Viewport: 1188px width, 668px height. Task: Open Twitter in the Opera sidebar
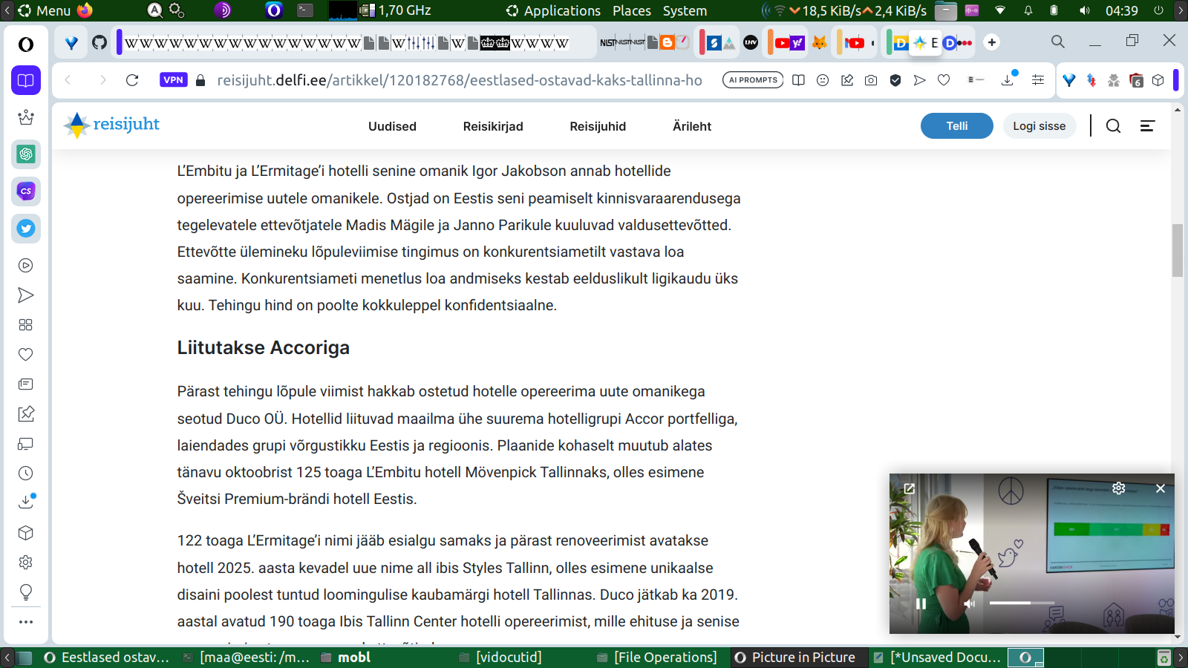(x=26, y=229)
